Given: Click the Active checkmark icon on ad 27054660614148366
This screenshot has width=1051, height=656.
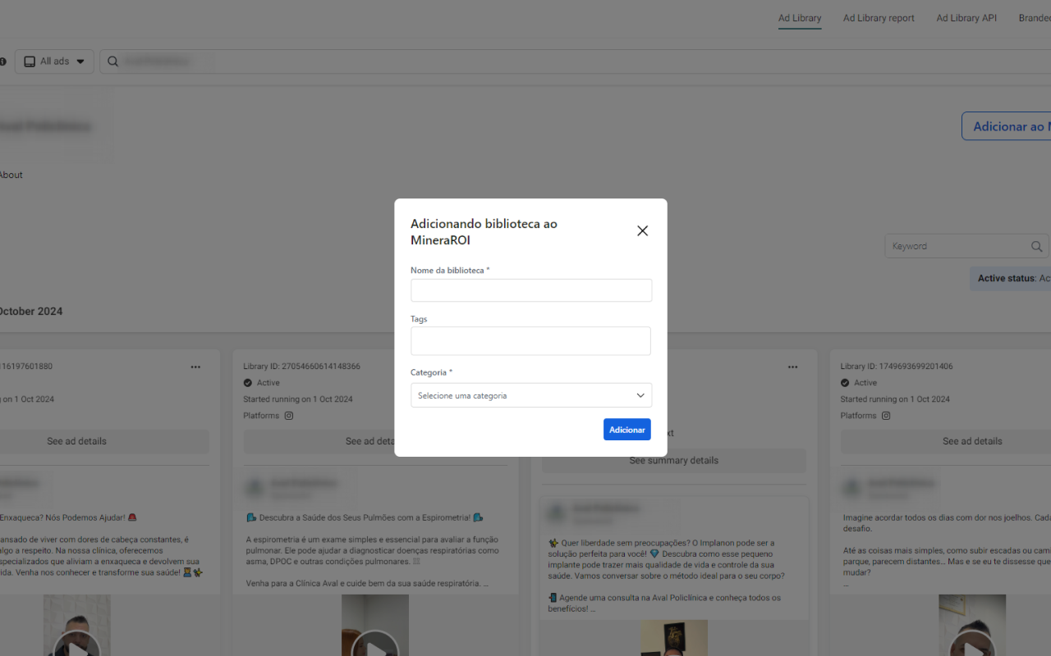Looking at the screenshot, I should pos(248,383).
